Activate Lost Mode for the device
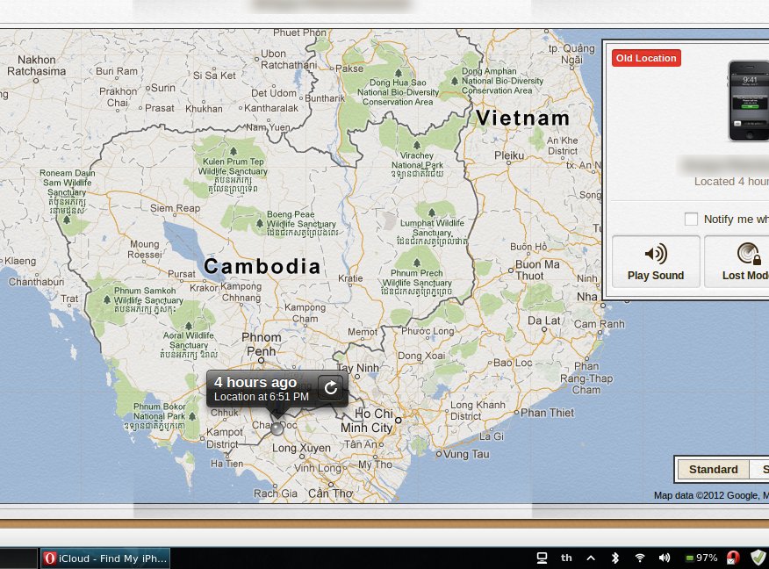 click(737, 262)
